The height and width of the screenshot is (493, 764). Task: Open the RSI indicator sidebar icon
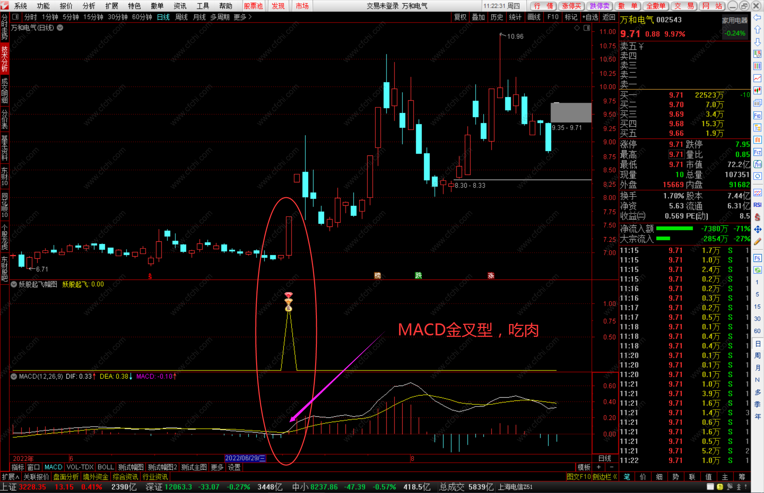(x=757, y=205)
